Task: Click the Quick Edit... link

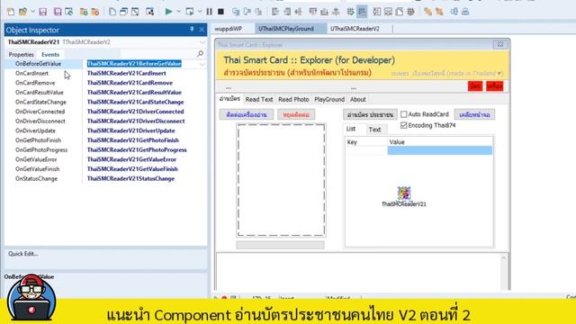Action: click(23, 254)
